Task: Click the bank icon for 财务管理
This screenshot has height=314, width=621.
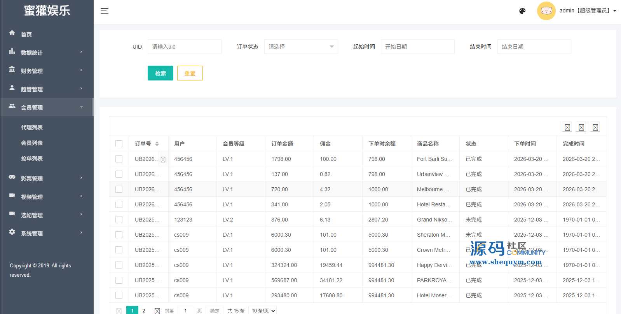Action: click(x=12, y=70)
